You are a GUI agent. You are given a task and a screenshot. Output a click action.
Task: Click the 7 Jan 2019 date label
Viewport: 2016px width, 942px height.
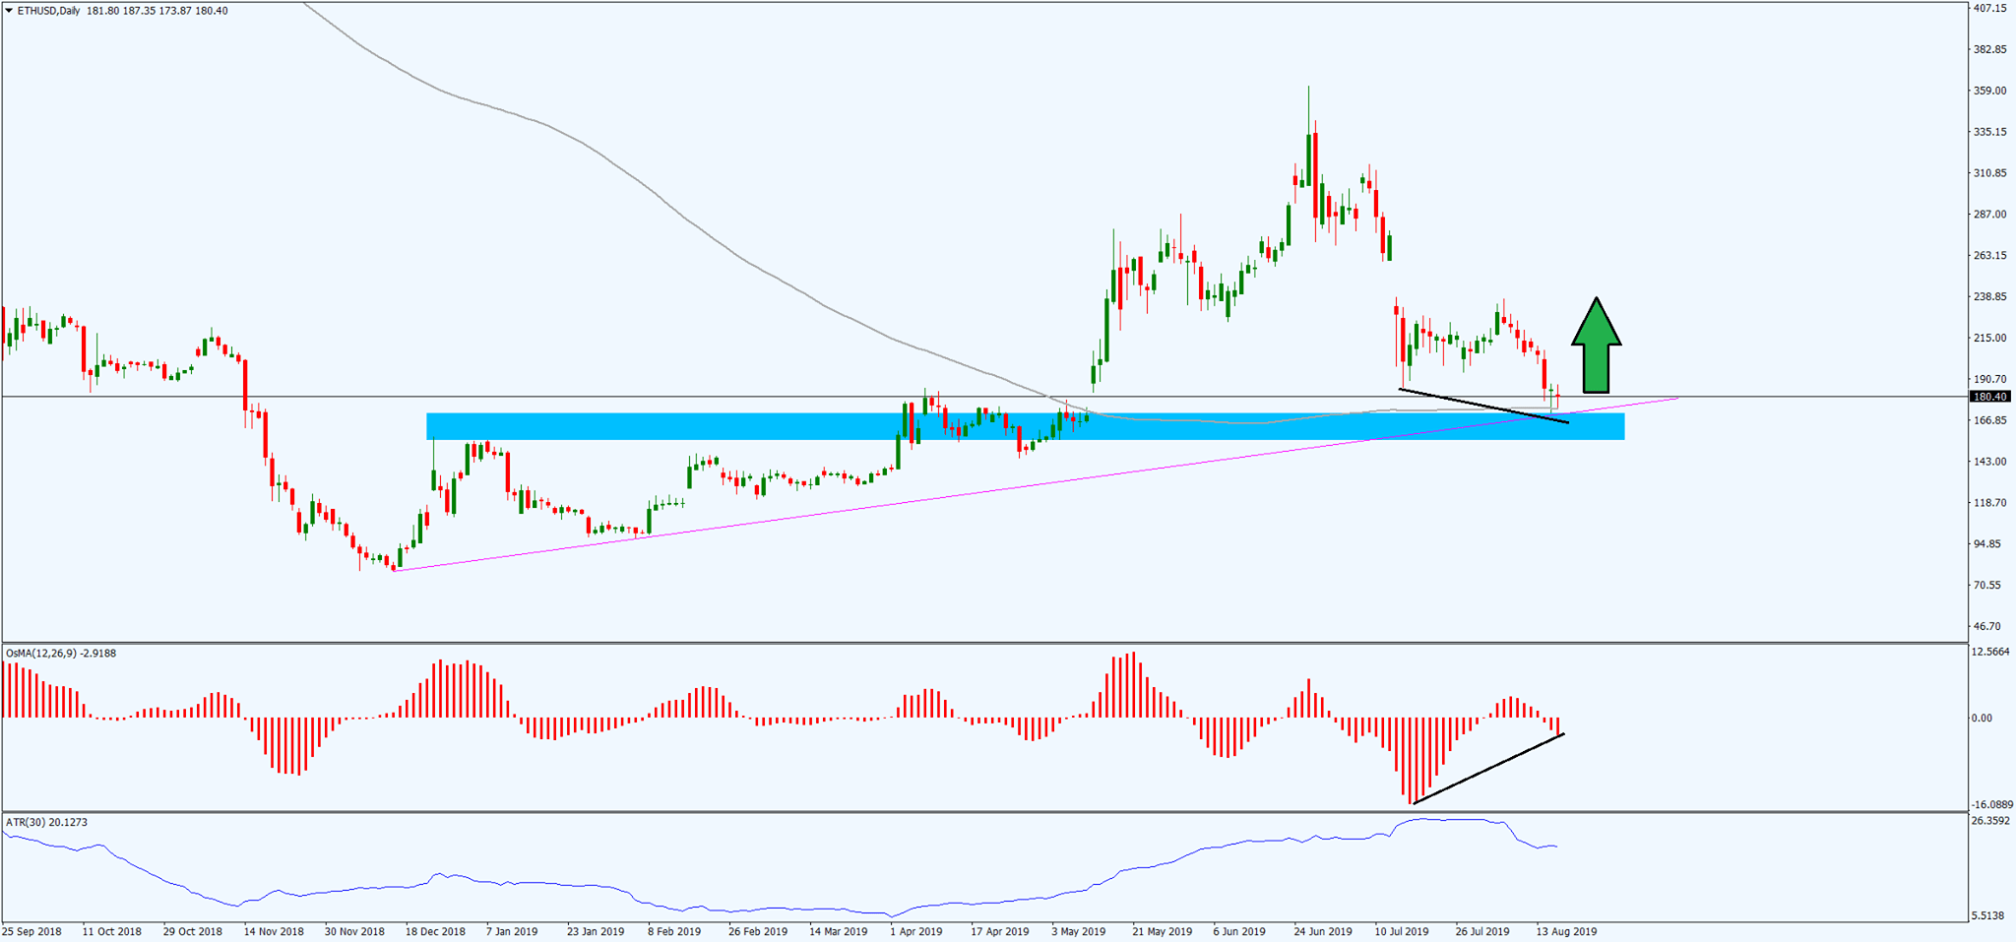tap(512, 931)
